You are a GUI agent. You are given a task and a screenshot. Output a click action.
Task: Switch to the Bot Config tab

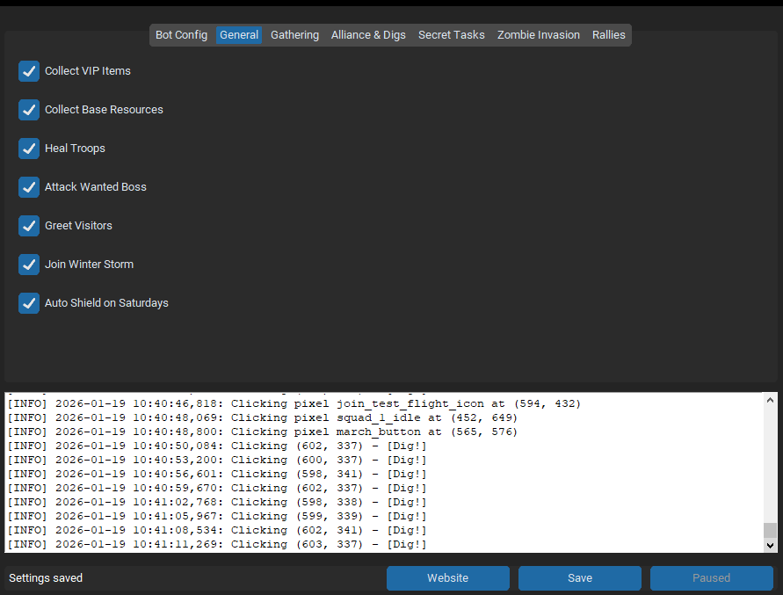click(181, 35)
